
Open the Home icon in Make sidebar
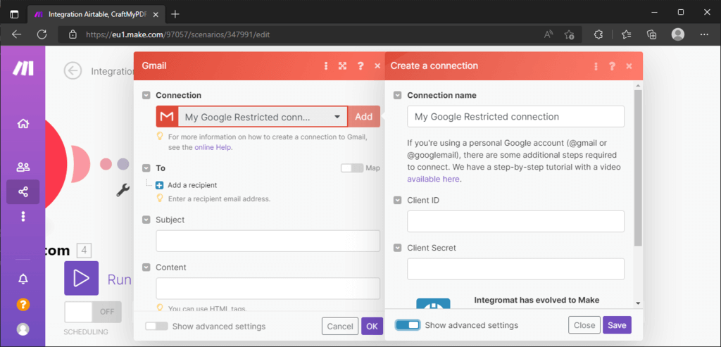point(23,124)
